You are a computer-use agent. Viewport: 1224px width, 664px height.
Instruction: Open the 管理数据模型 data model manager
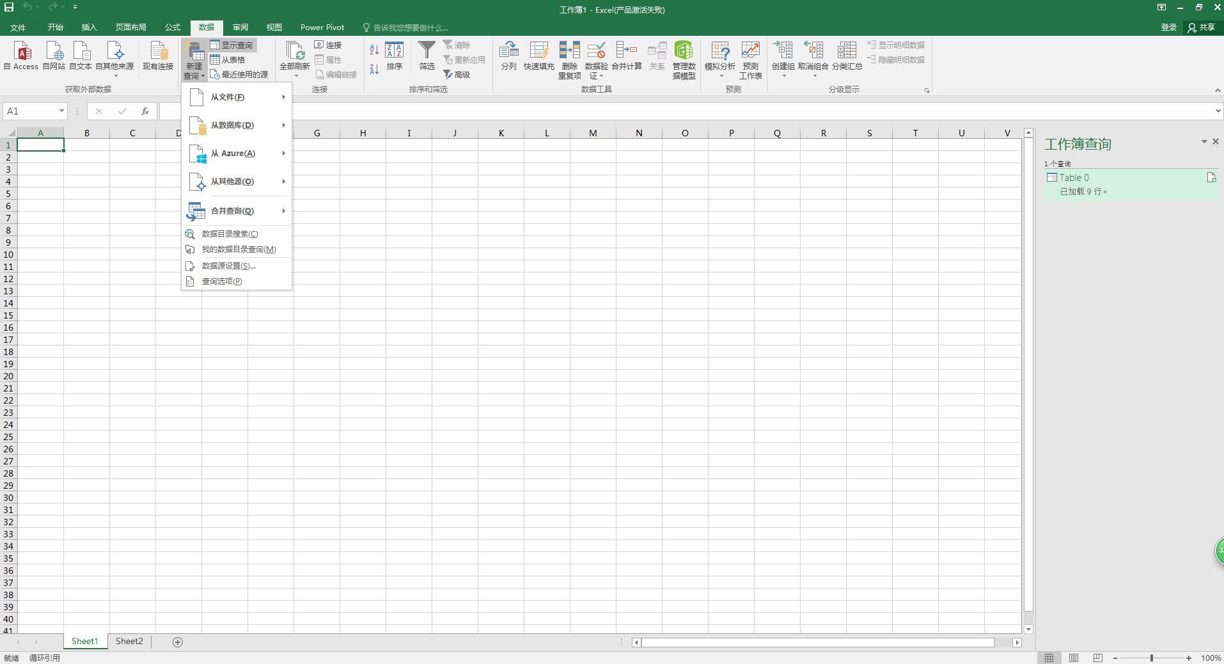pyautogui.click(x=684, y=60)
